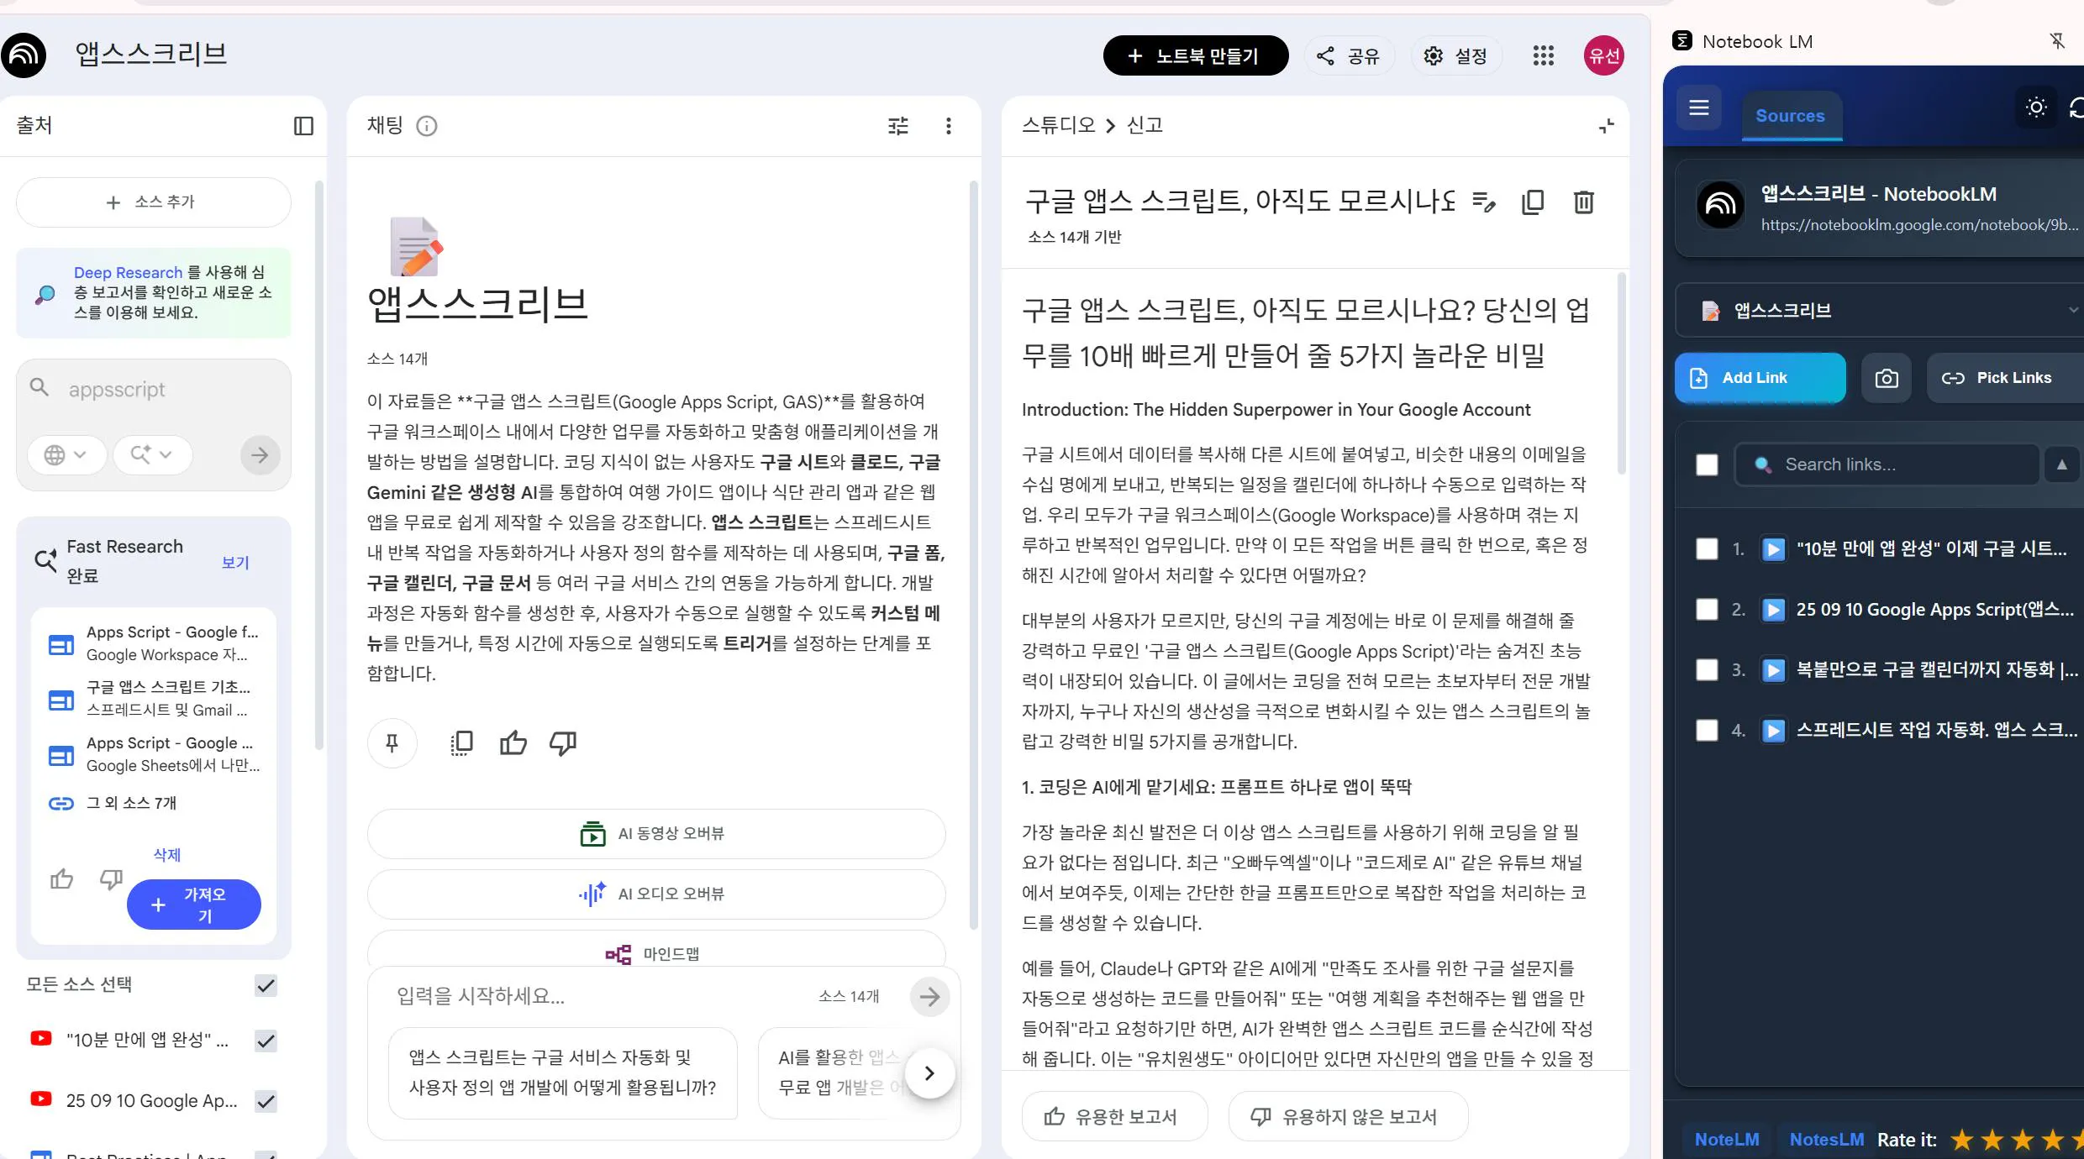Click the 노트북 만들기 button

click(1196, 55)
